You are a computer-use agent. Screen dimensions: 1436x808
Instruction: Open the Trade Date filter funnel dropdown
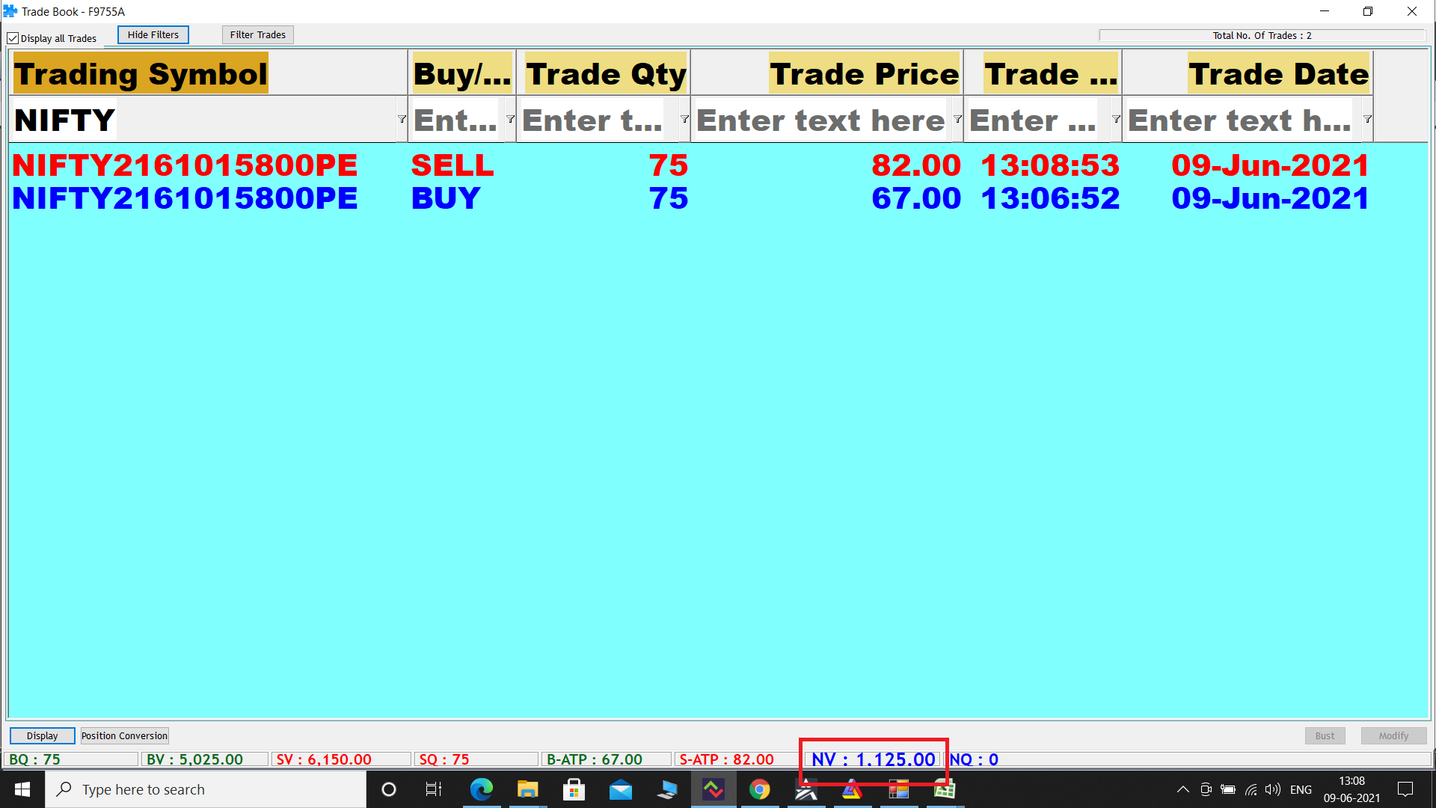1367,120
